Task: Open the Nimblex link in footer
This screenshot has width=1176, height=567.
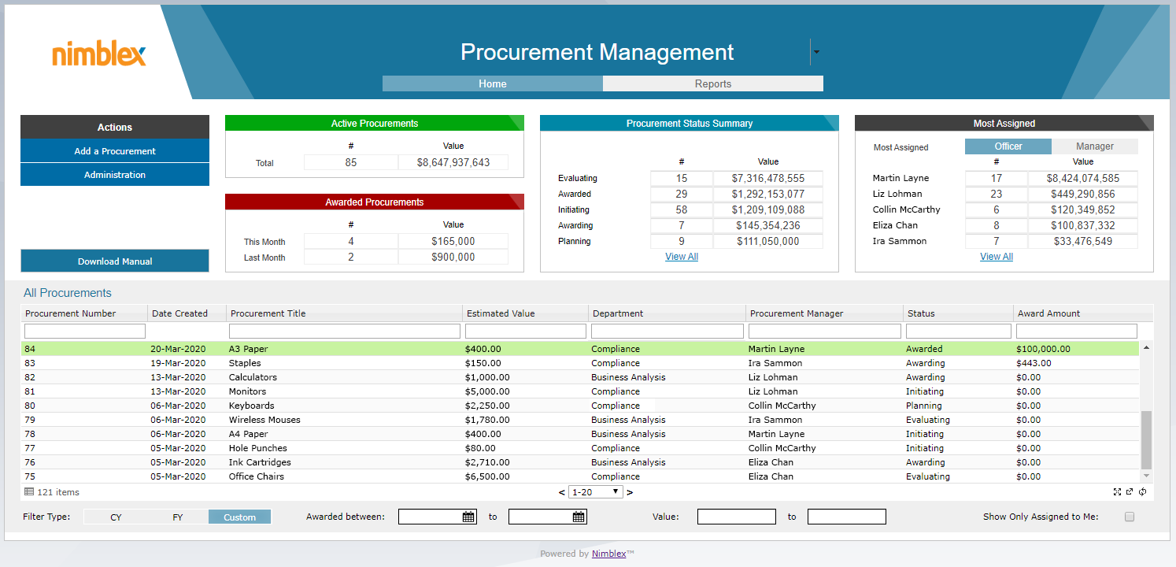Action: coord(608,554)
